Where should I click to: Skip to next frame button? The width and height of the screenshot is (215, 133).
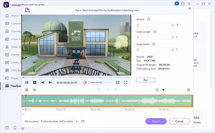pyautogui.click(x=50, y=82)
